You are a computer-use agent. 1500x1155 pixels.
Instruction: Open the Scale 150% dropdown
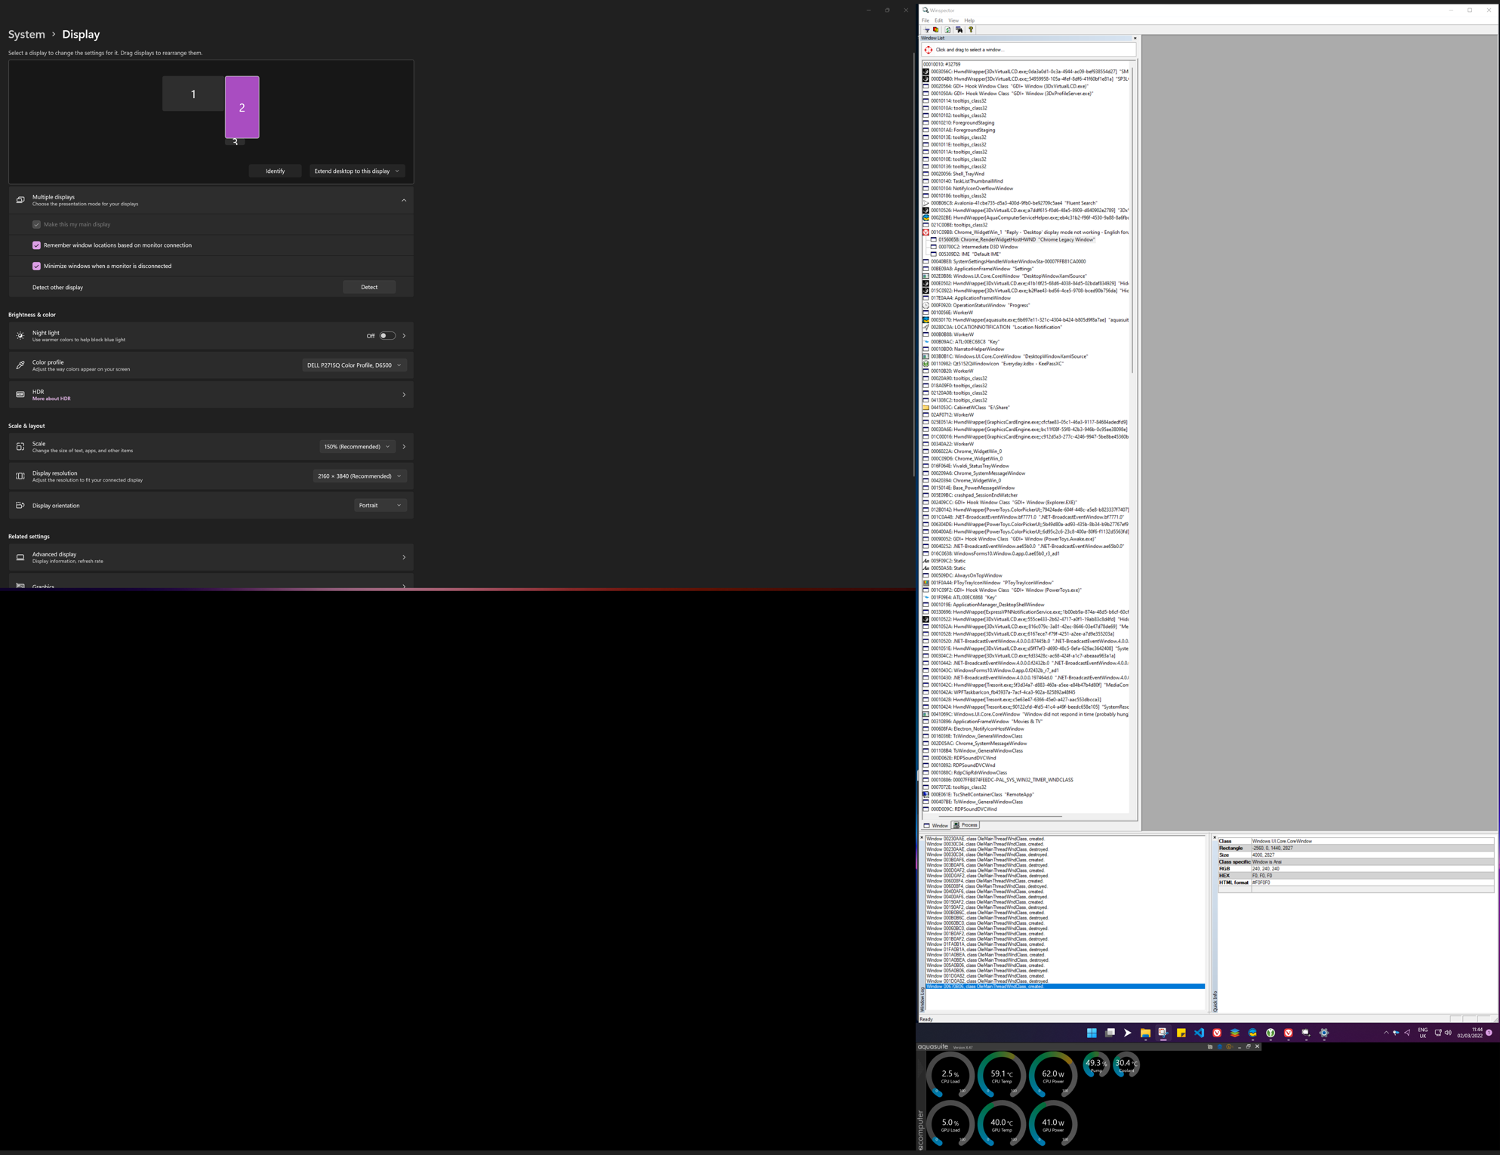pyautogui.click(x=356, y=447)
